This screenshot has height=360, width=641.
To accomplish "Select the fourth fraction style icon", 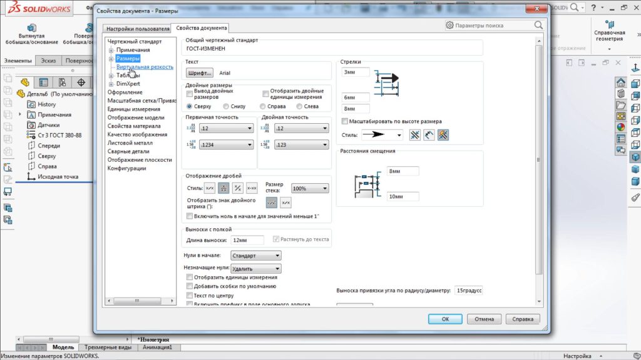I will (252, 188).
